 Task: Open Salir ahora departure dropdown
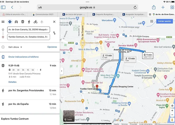[x=15, y=47]
